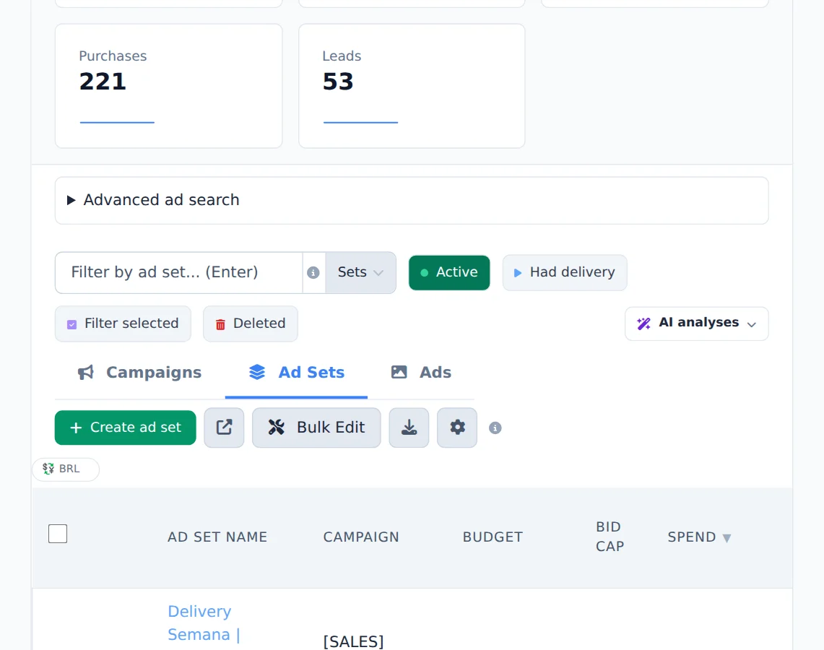Click info icon next to gear button
The height and width of the screenshot is (650, 824).
pyautogui.click(x=495, y=428)
